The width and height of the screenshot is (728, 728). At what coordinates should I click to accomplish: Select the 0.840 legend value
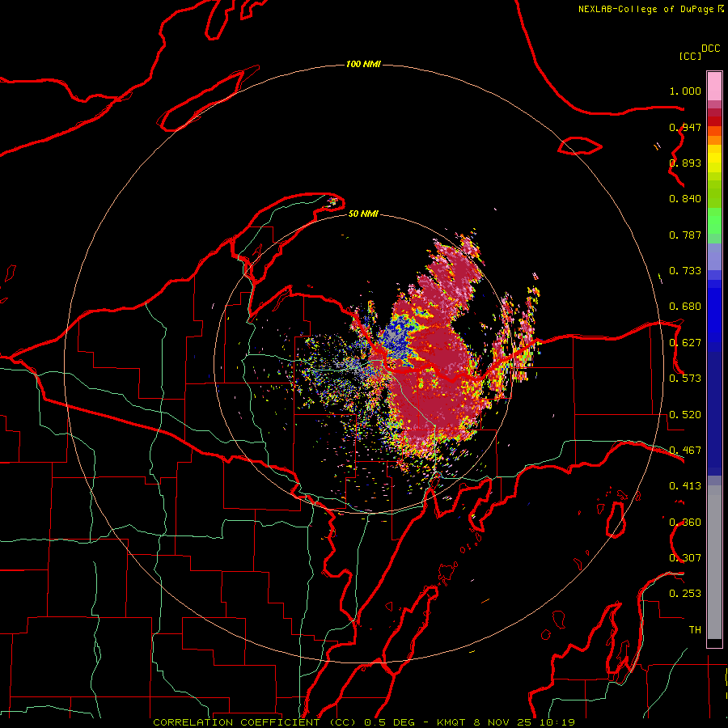point(685,199)
